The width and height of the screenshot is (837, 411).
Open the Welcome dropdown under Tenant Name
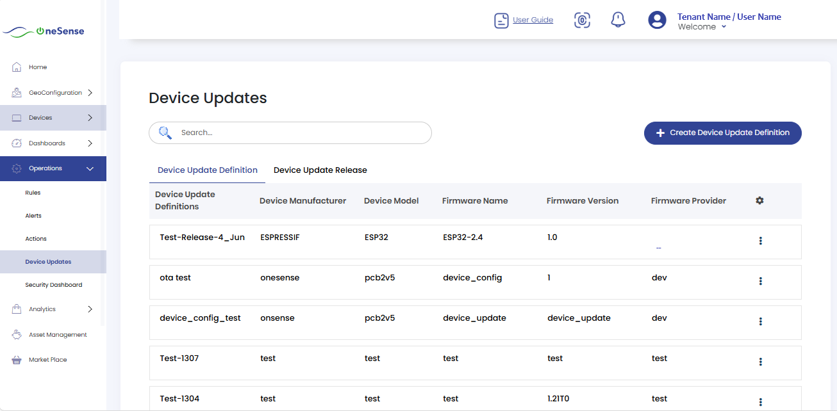click(x=700, y=27)
